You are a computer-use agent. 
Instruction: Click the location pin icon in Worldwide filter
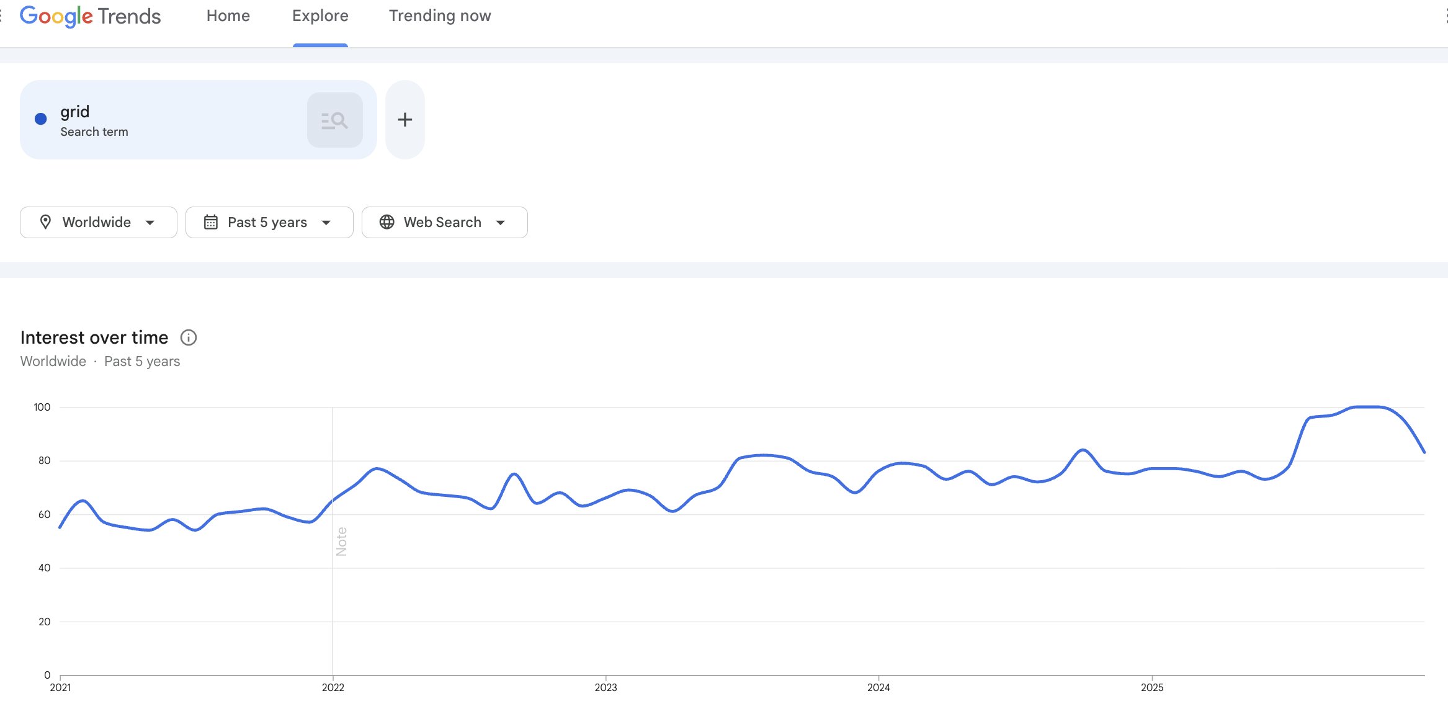pyautogui.click(x=45, y=222)
